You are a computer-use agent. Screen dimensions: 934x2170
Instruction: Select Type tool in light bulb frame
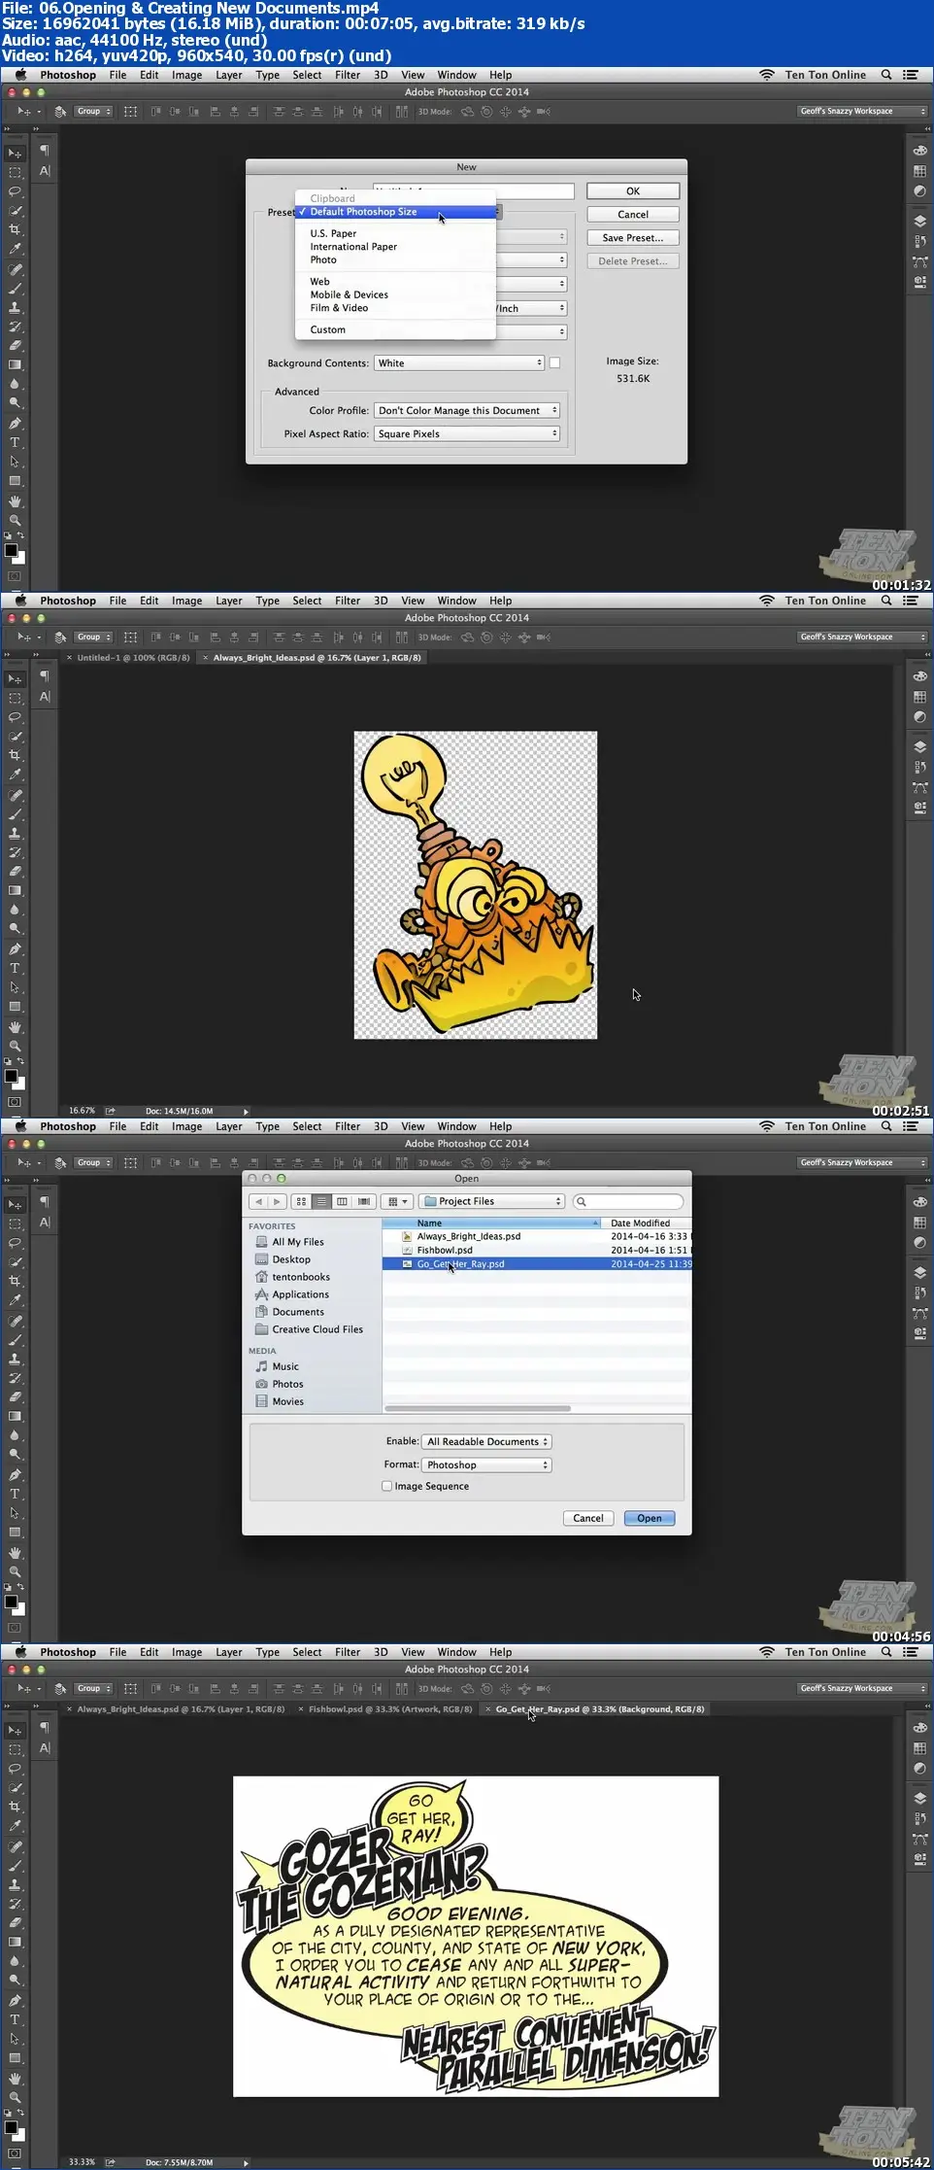tap(15, 969)
